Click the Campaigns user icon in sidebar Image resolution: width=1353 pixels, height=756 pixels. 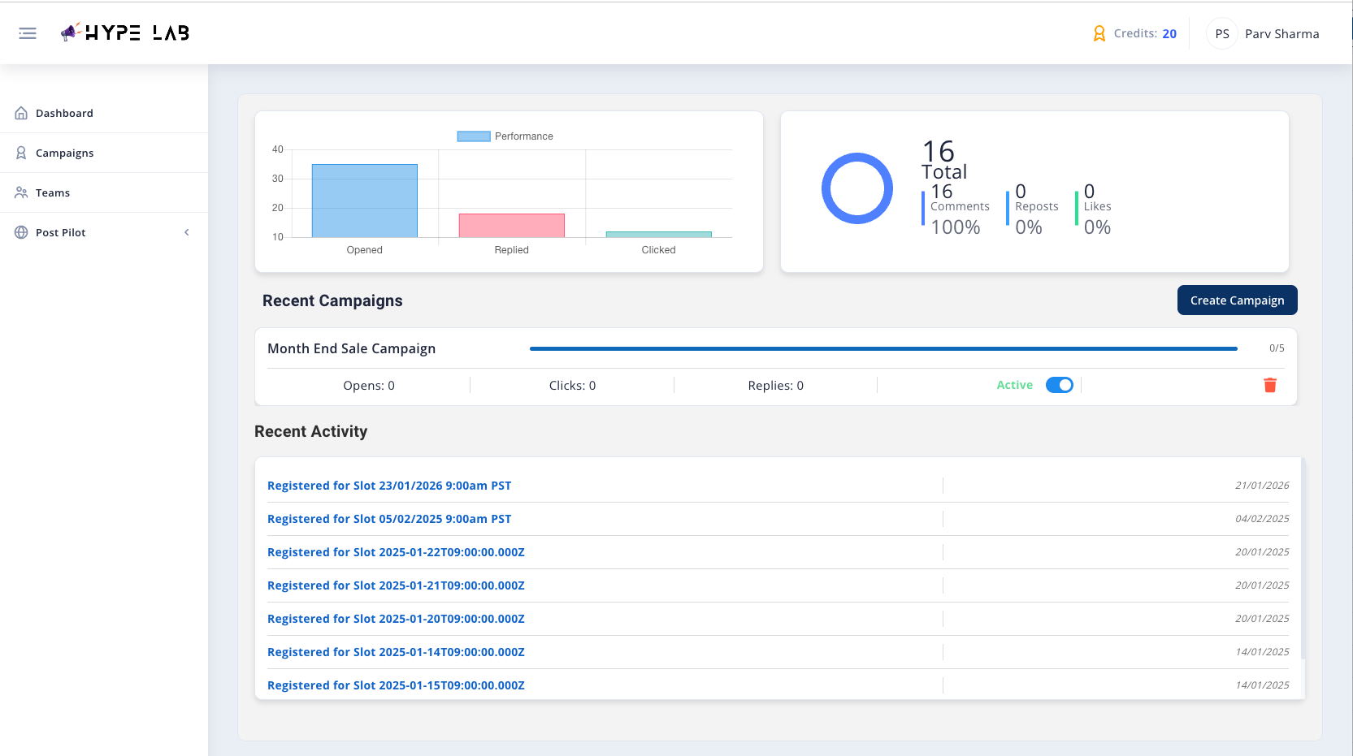[x=20, y=152]
